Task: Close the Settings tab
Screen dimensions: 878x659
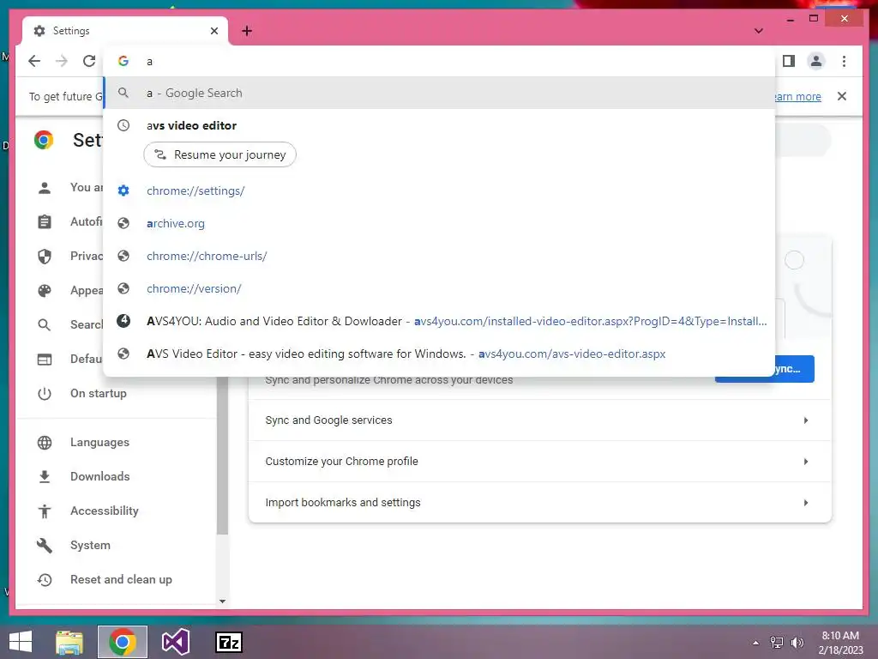Action: click(x=213, y=31)
